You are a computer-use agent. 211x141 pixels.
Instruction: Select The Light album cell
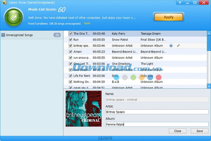click(x=147, y=64)
